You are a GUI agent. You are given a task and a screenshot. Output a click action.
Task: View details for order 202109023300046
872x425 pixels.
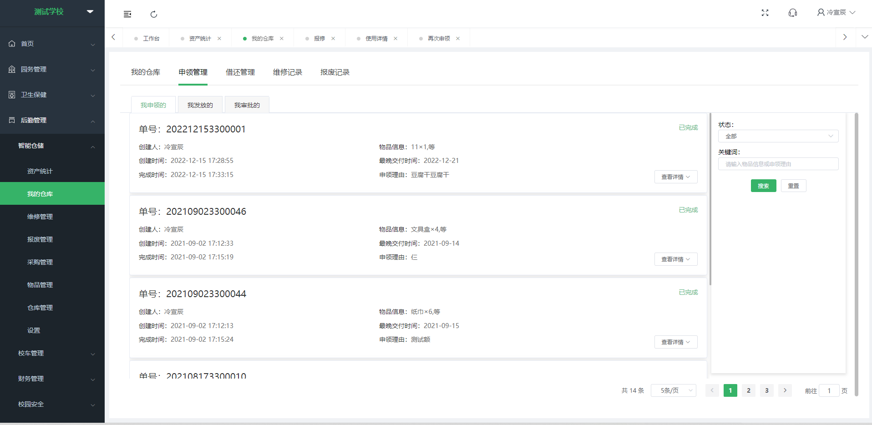[676, 259]
